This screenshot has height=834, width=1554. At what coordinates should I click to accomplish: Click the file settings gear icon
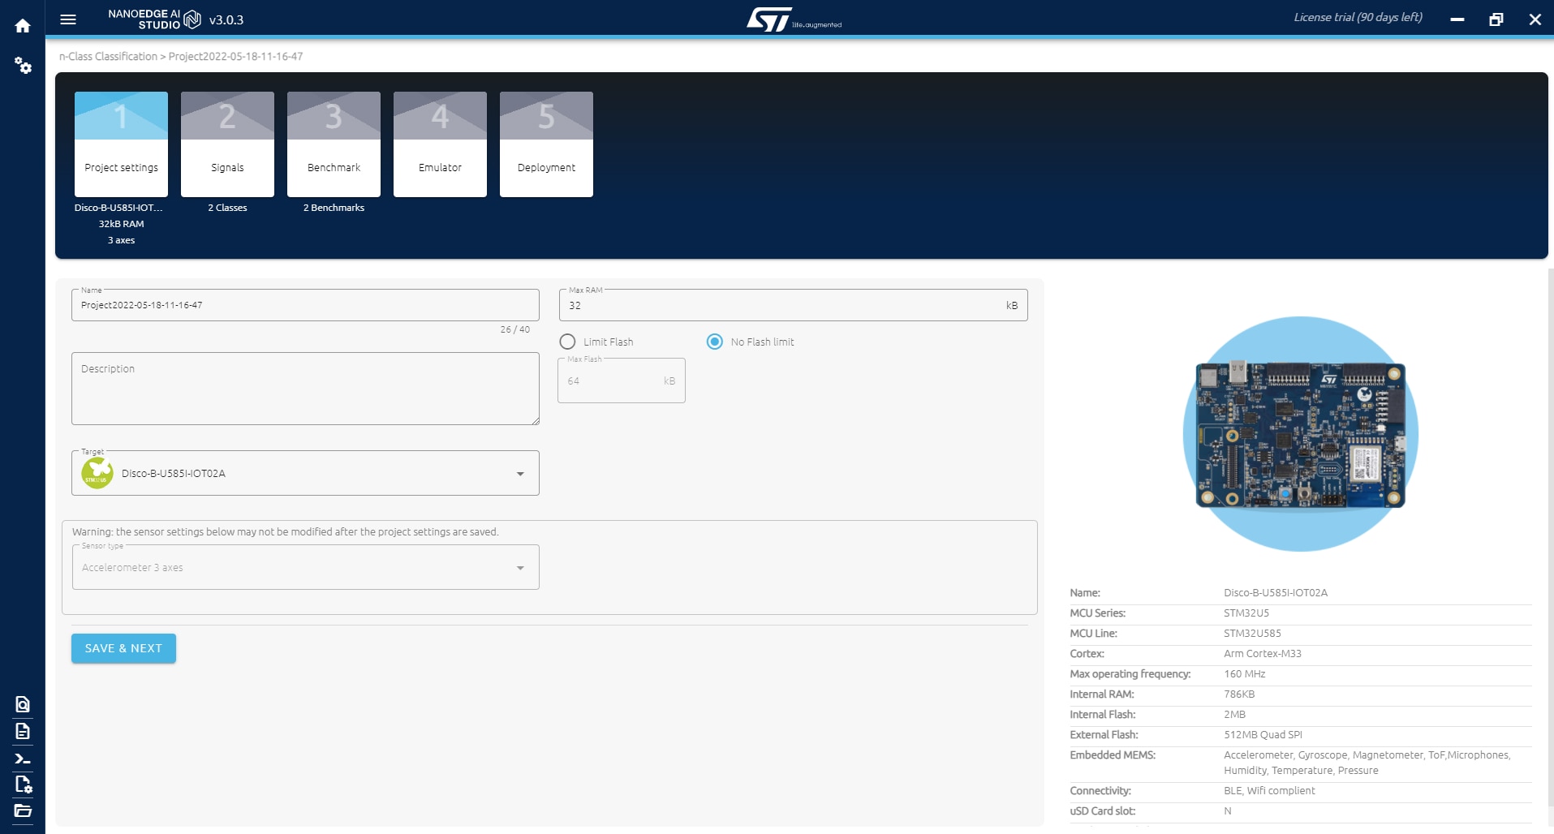click(23, 785)
